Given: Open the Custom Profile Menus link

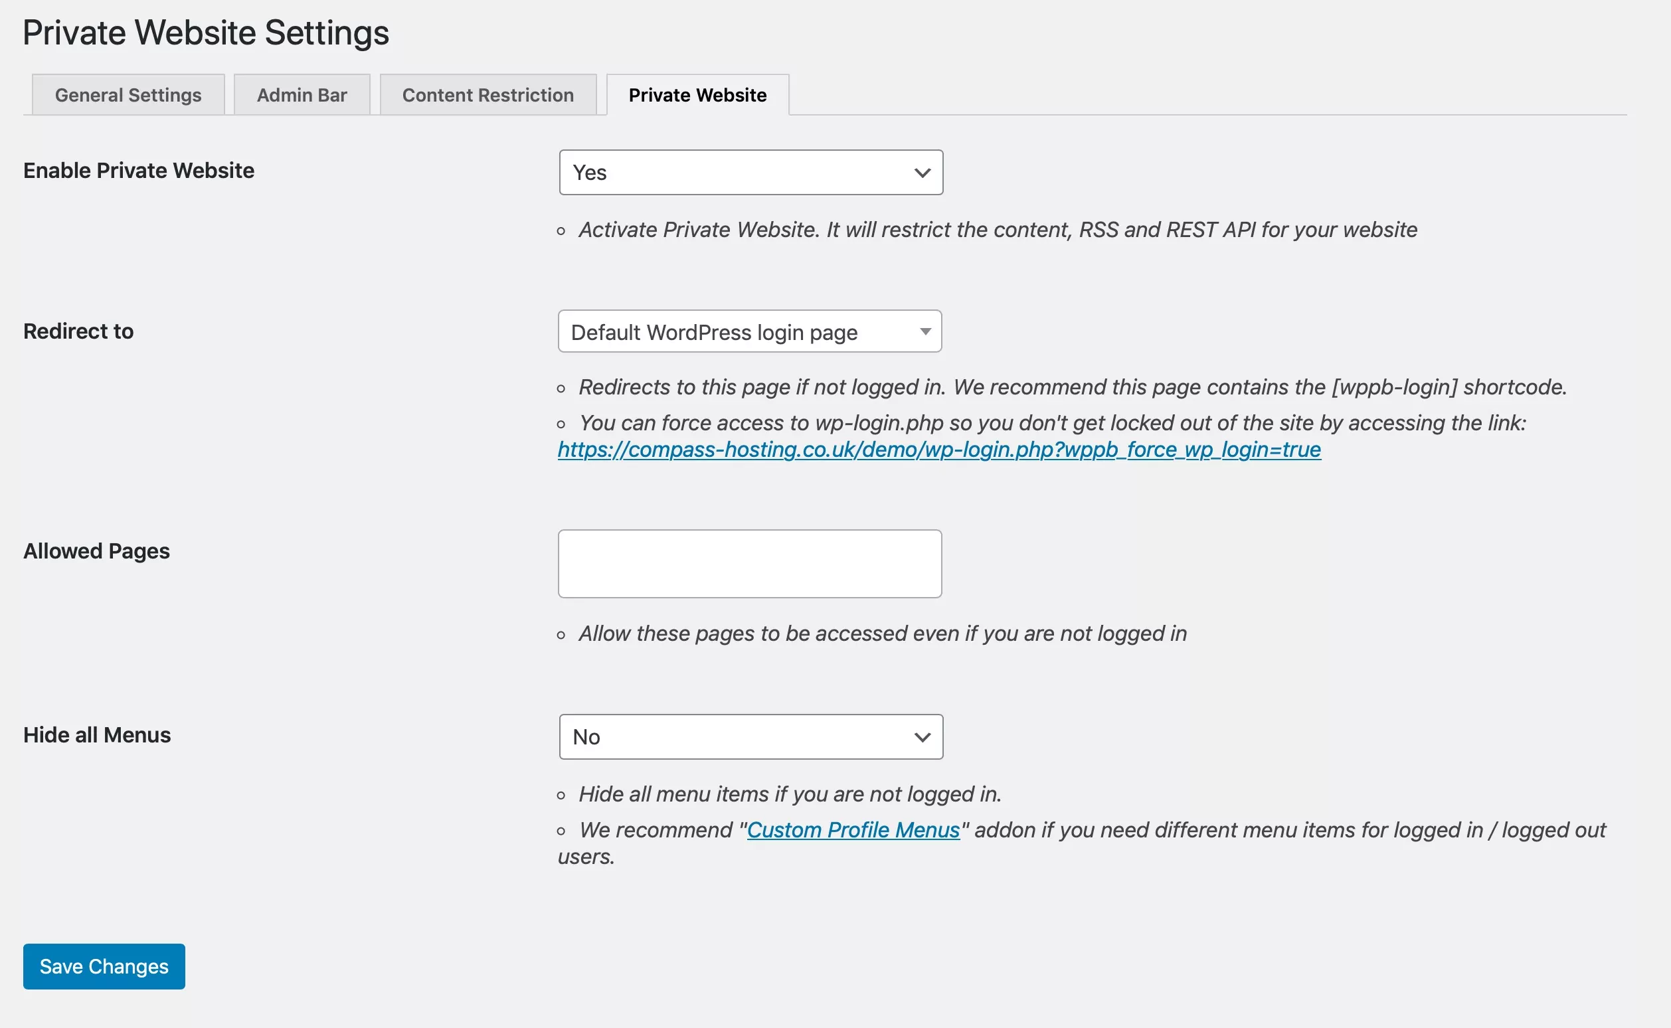Looking at the screenshot, I should pyautogui.click(x=852, y=829).
